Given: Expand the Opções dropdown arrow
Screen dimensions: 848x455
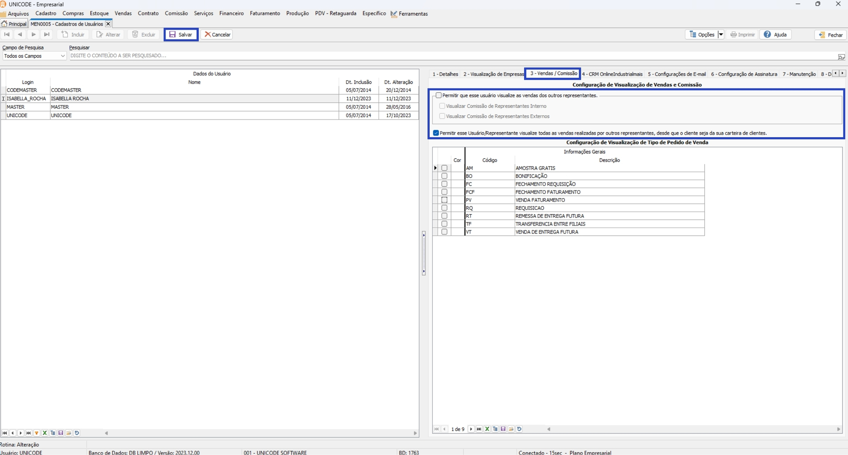Looking at the screenshot, I should coord(721,34).
